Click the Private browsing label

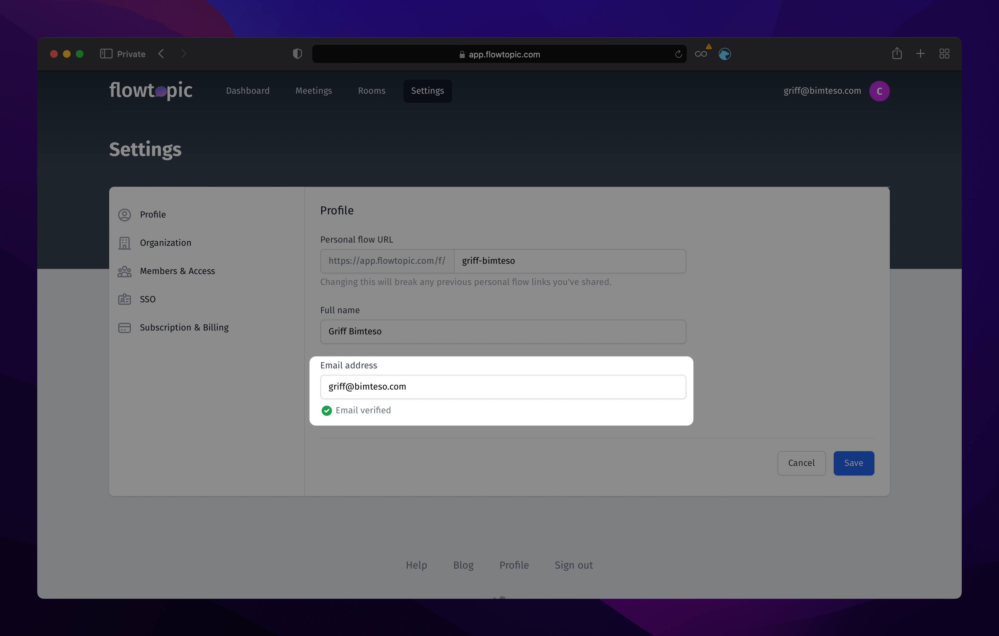click(131, 54)
